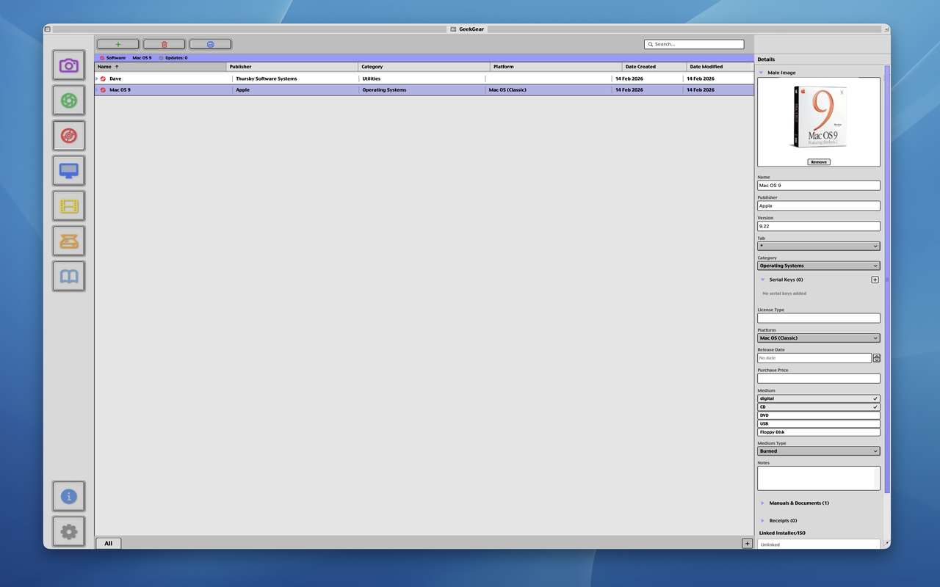Select the All tab at the bottom
940x587 pixels.
click(108, 544)
